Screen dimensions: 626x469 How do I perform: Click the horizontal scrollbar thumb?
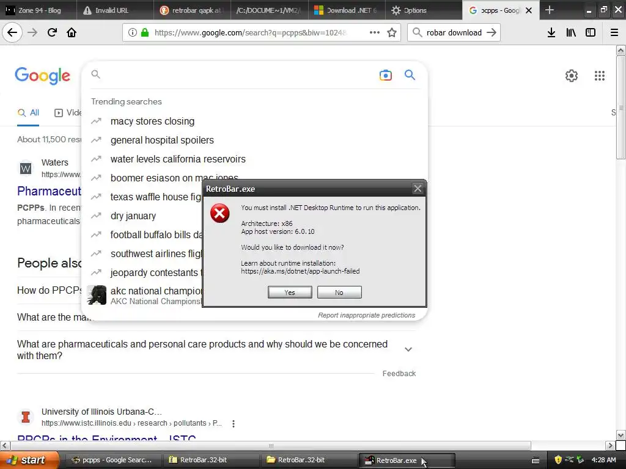tap(271, 445)
